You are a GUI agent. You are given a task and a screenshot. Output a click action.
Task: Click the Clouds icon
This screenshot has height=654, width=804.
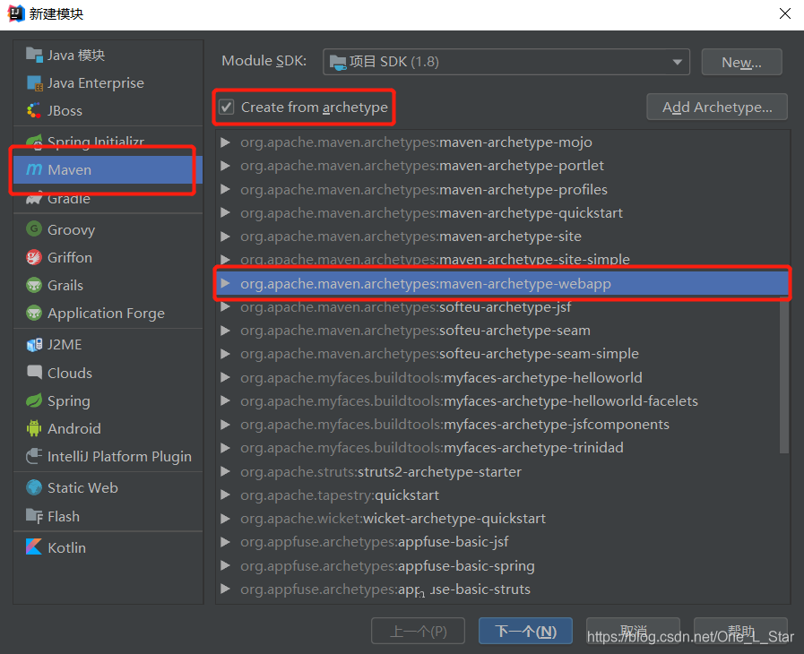coord(34,373)
